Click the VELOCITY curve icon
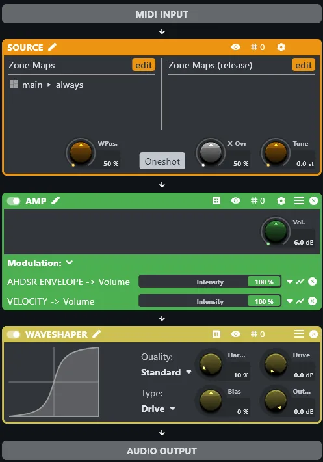This screenshot has height=462, width=323. click(300, 301)
